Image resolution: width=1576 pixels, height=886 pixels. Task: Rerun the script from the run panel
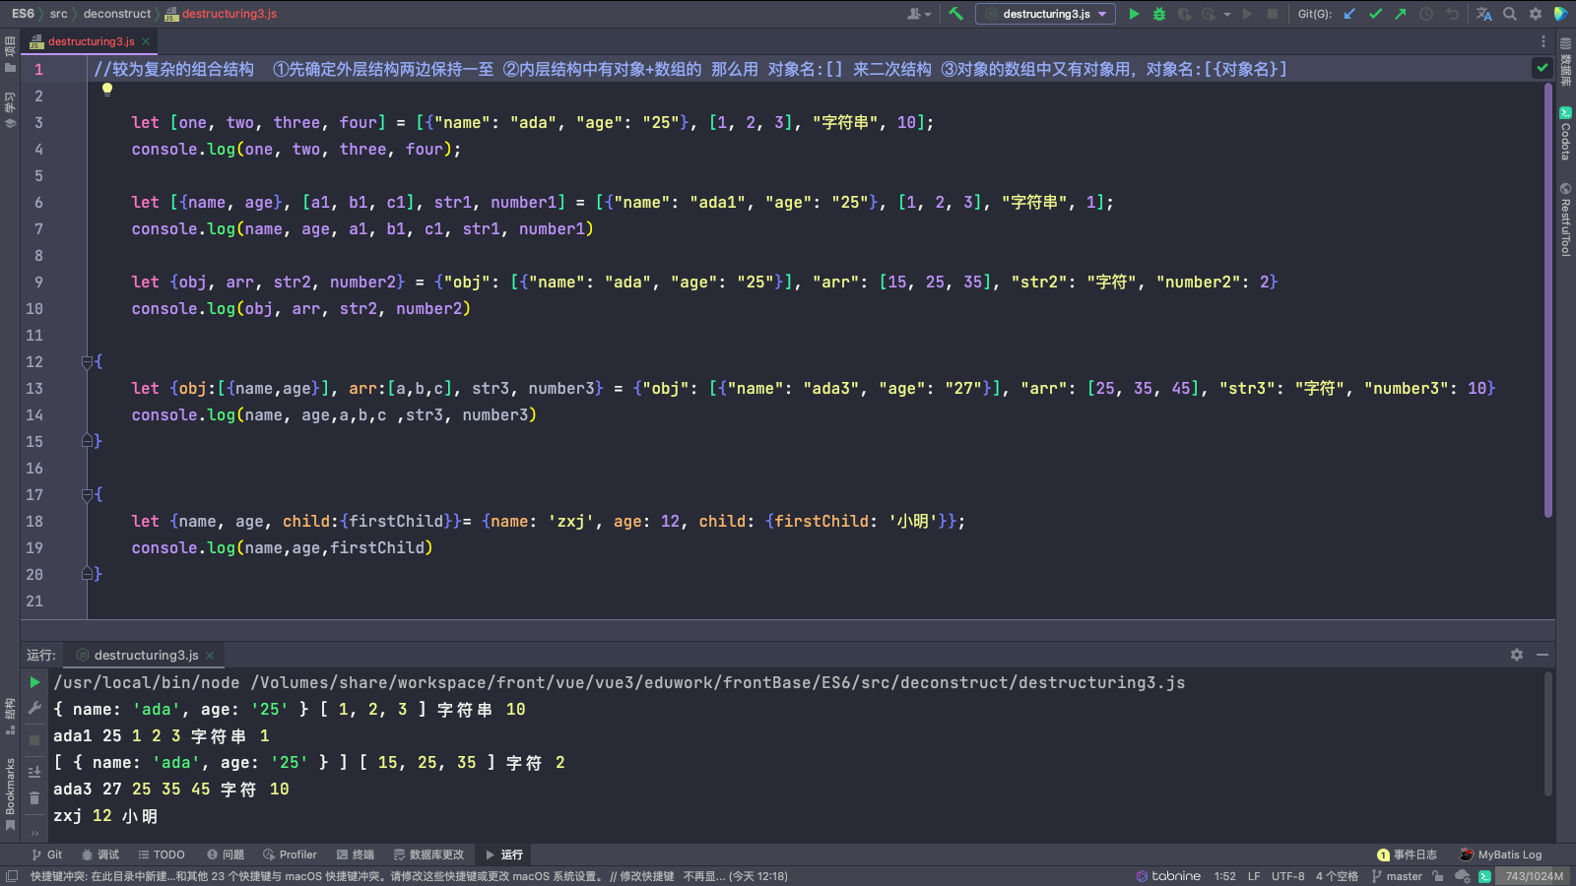click(34, 682)
